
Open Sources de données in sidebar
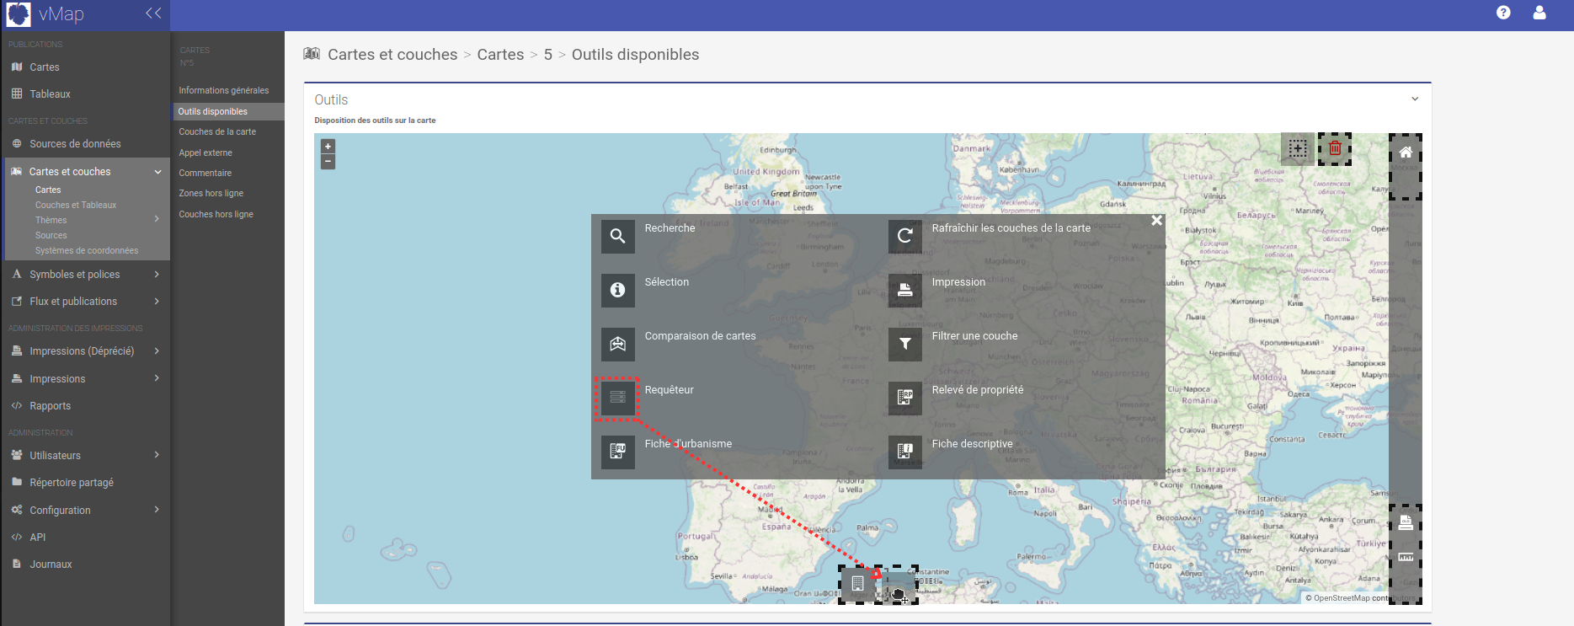coord(75,144)
